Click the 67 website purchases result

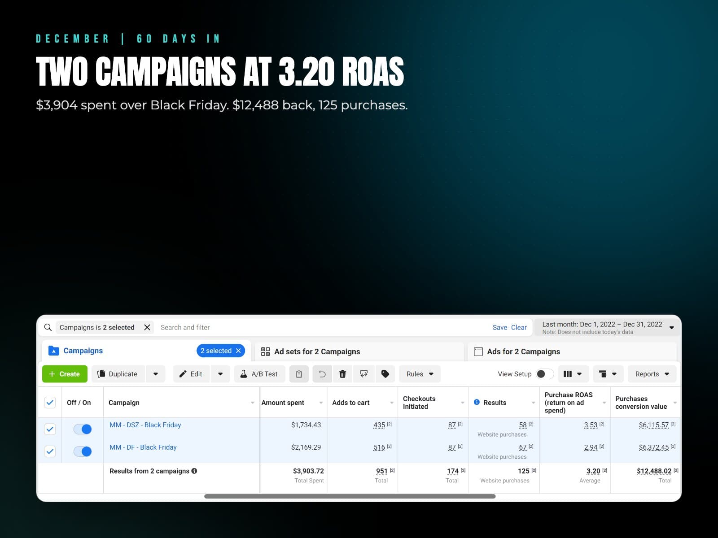(523, 447)
